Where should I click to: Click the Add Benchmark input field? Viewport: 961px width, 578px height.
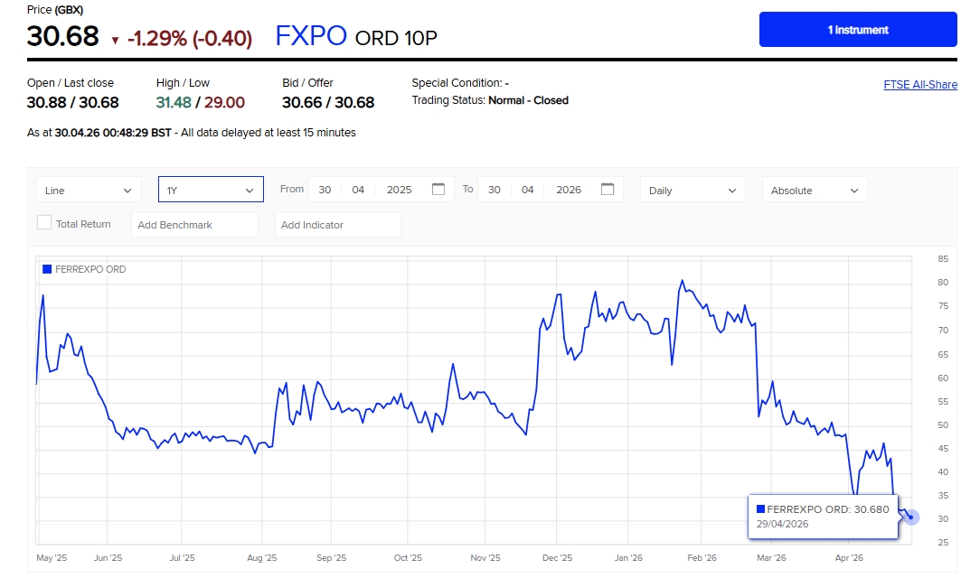click(x=194, y=225)
